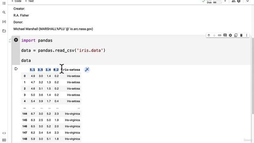Screen dimensions: 254x143
Task: Open the terminal panel icon
Action: pos(4,140)
